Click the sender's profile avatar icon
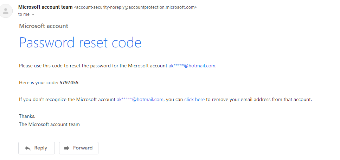Viewport: 340px width, 160px height. click(x=5, y=11)
